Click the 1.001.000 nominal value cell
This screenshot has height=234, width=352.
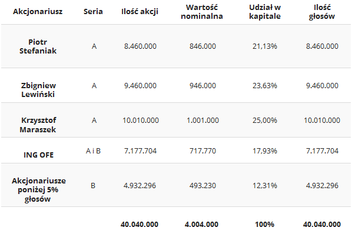pos(202,121)
